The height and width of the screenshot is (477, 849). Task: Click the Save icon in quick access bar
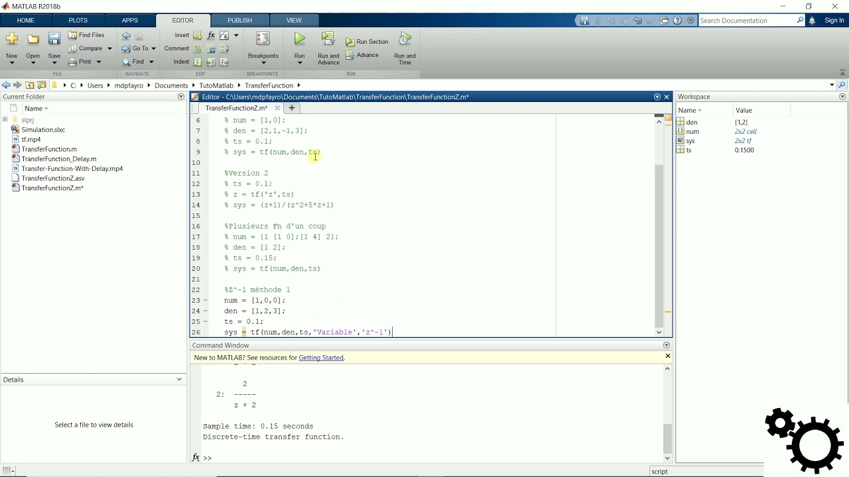coord(584,21)
